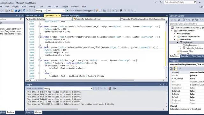Click the Pending Changes Filter icon
Viewport: 204px width, 115px height.
(x=184, y=20)
